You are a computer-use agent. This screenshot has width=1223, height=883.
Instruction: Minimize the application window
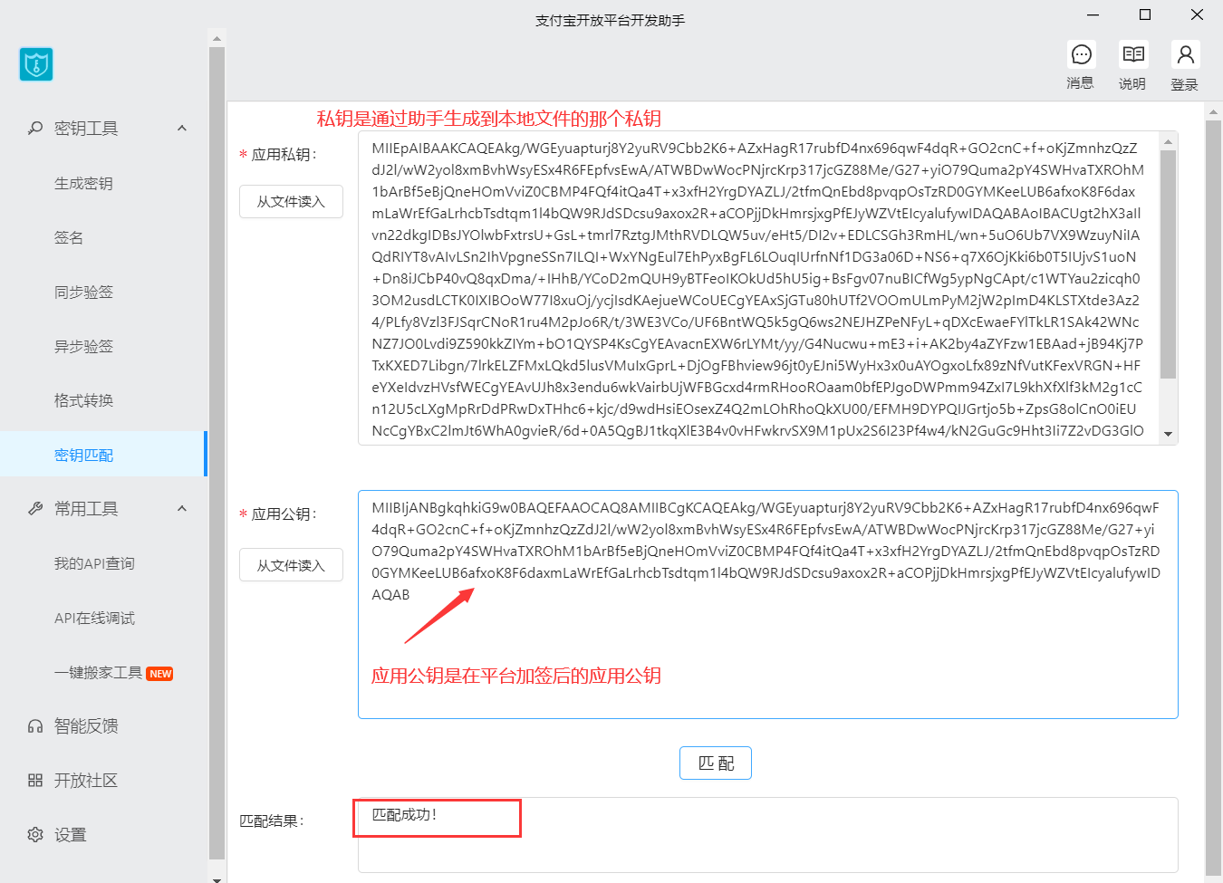pos(1093,14)
